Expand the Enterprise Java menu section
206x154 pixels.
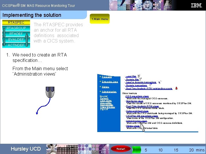coord(100,82)
